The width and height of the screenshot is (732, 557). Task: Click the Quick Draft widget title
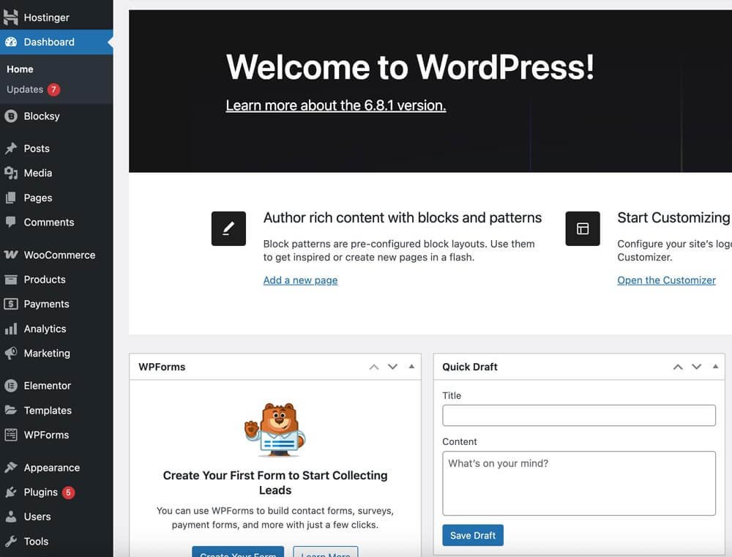pos(470,367)
